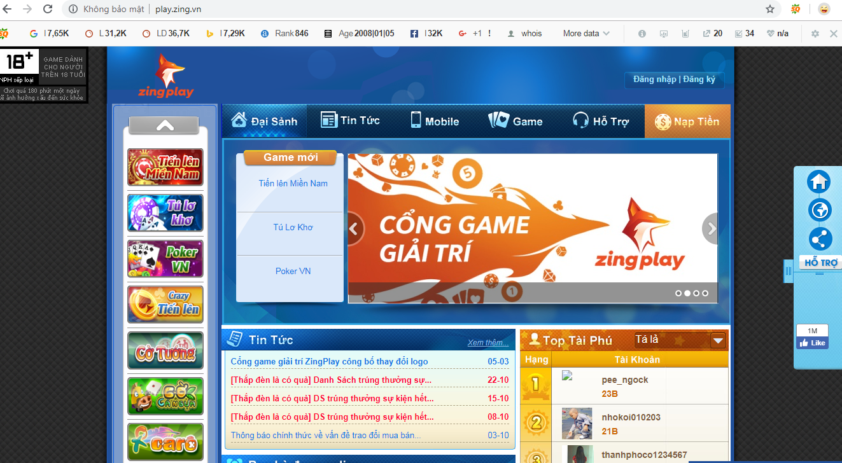The height and width of the screenshot is (463, 842).
Task: Open the Tá lả game selector dropdown
Action: tap(680, 340)
